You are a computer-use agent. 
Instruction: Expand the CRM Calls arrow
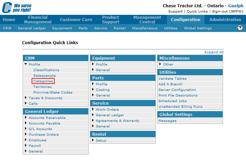pyautogui.click(x=26, y=103)
